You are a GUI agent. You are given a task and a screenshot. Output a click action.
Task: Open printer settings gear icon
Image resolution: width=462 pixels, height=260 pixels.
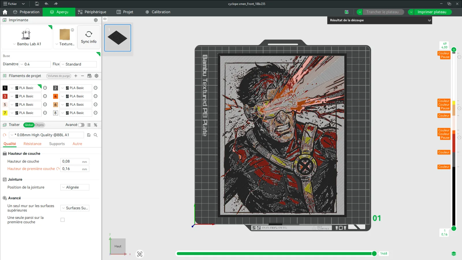point(96,20)
